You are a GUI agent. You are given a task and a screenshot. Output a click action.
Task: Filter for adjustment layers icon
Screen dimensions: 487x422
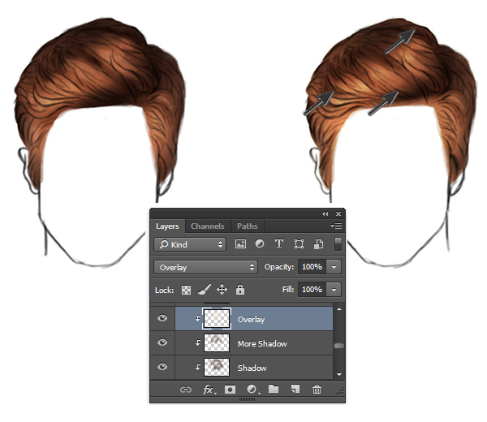[260, 243]
